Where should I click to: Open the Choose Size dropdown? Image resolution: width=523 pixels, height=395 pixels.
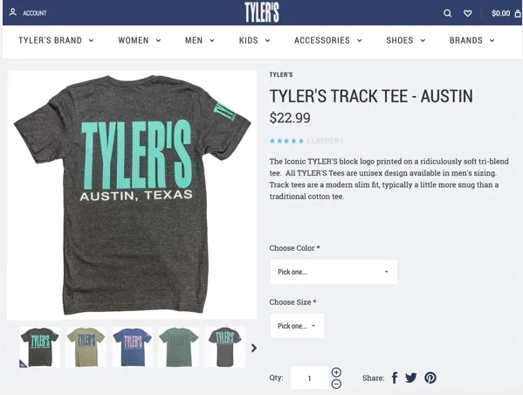tap(297, 326)
